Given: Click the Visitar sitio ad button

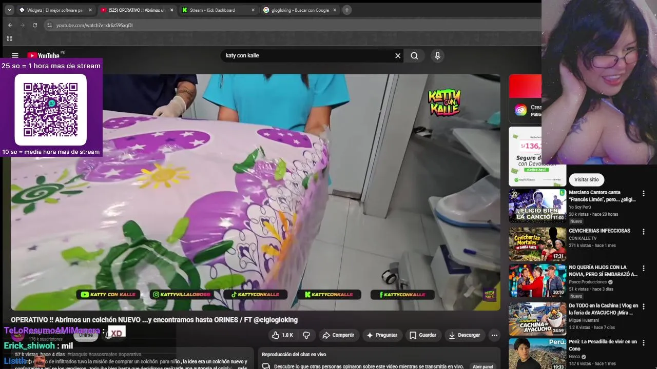Looking at the screenshot, I should point(587,179).
